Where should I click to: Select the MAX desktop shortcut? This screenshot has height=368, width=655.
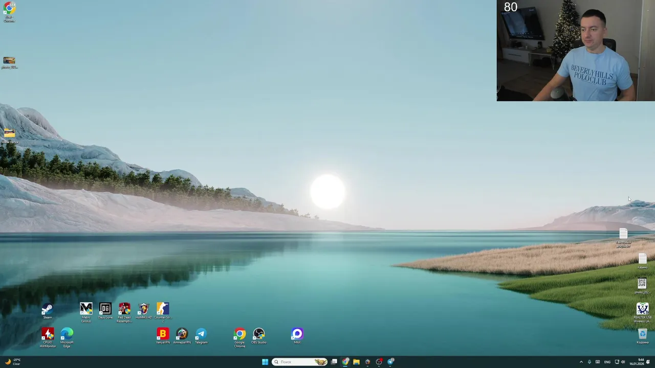(x=297, y=336)
